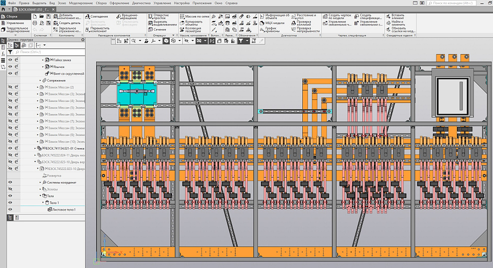The image size is (493, 268).
Task: Hide the Гайка замка component
Action: (10, 60)
